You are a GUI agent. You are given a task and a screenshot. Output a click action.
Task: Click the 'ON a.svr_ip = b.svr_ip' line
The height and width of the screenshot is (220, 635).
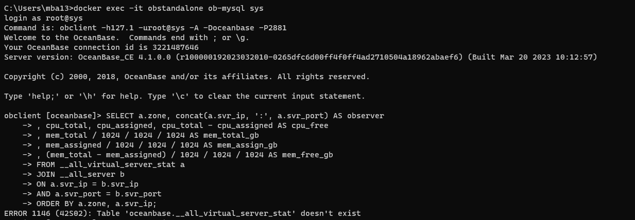coord(87,184)
